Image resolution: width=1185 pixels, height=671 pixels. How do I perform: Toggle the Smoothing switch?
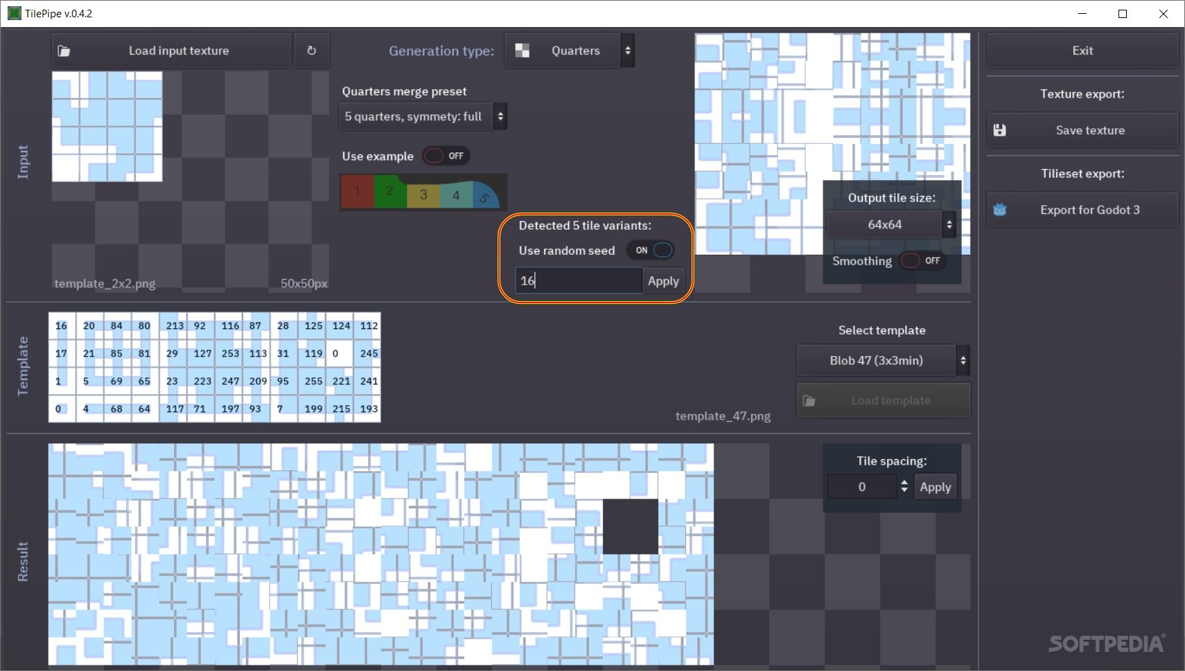(922, 260)
